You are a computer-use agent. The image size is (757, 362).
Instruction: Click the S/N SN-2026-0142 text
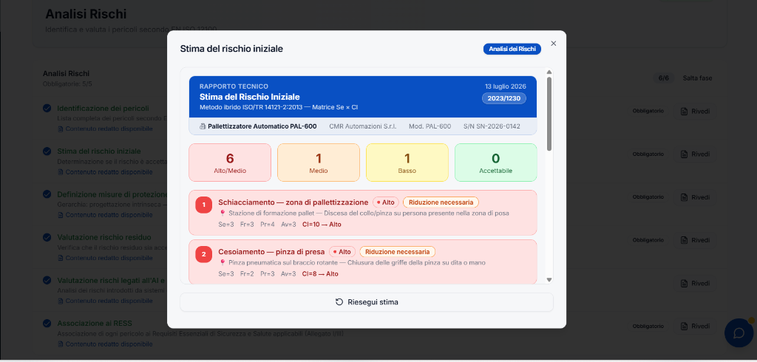(492, 126)
